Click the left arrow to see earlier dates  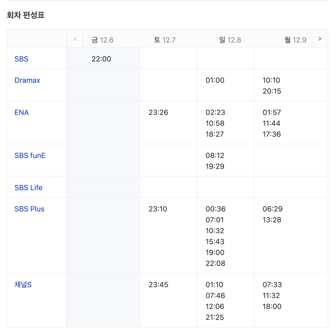[x=75, y=38]
